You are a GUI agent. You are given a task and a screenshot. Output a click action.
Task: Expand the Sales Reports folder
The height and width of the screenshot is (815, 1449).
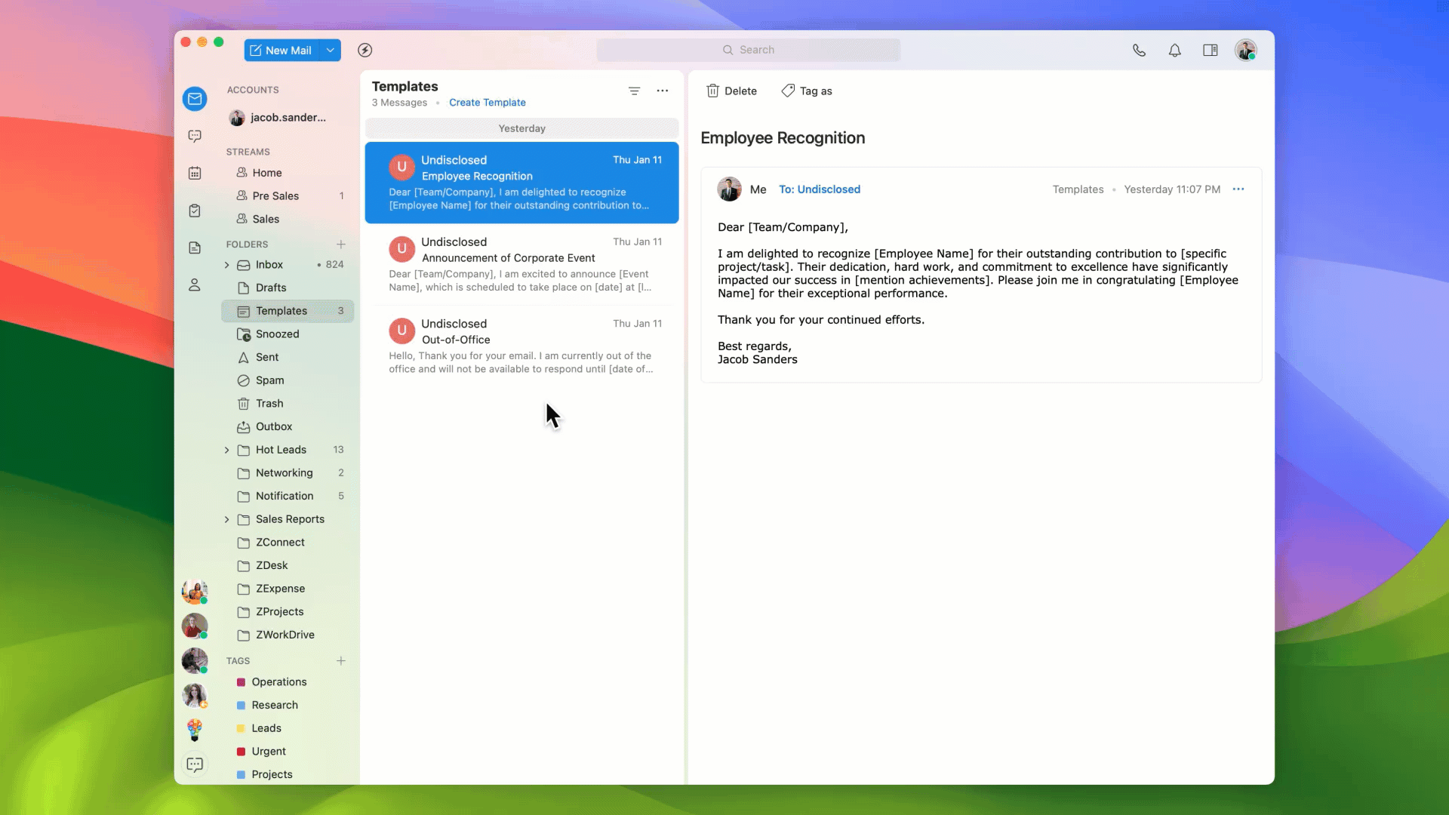click(226, 519)
